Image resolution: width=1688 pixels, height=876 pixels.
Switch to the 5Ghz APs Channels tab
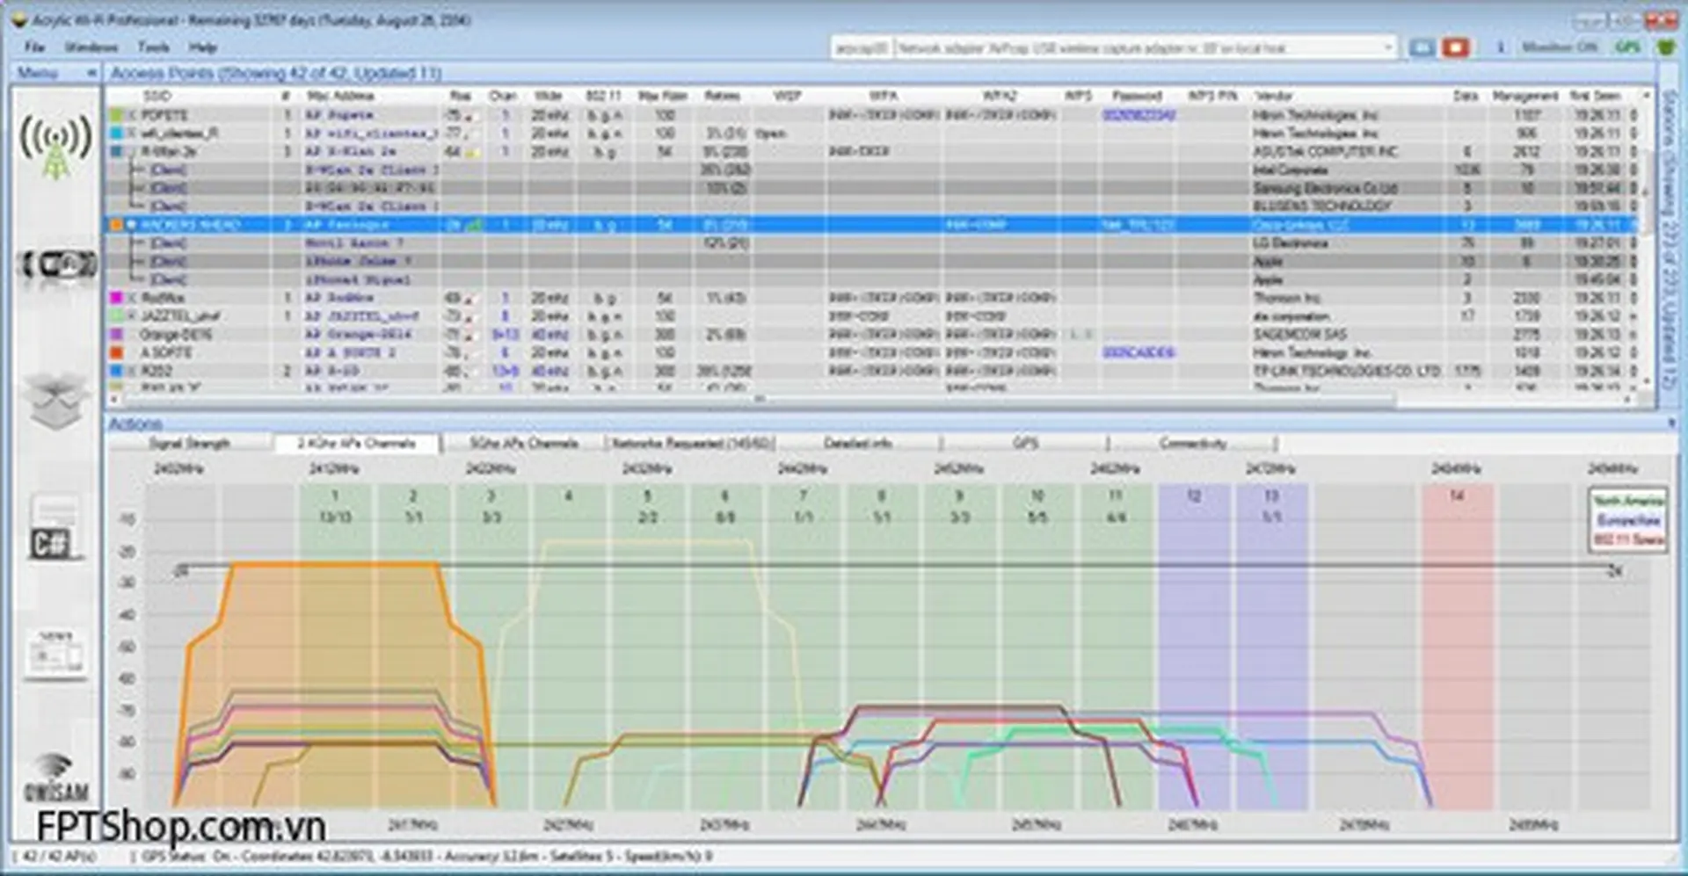523,443
